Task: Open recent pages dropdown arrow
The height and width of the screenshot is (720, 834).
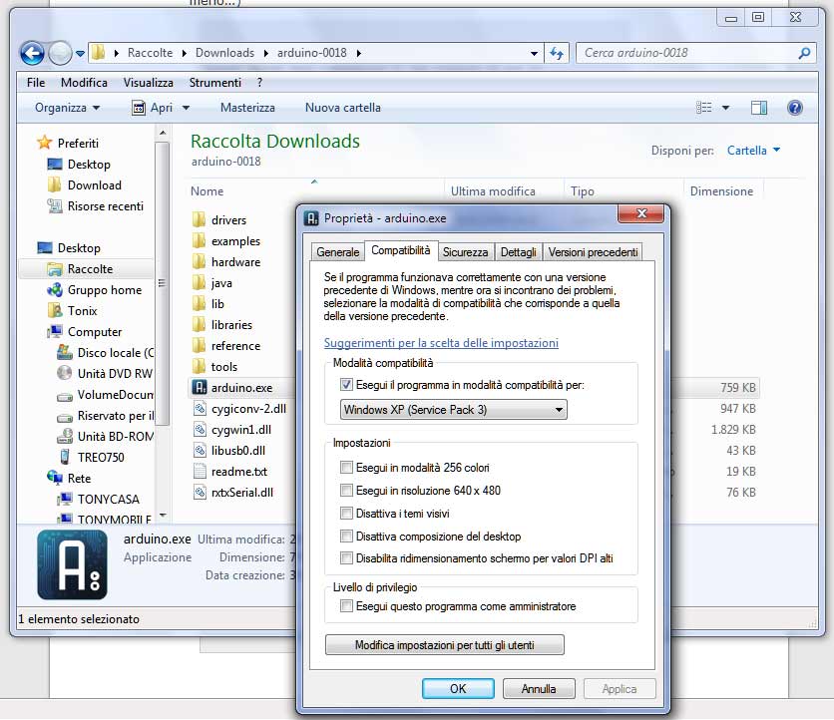Action: (x=80, y=53)
